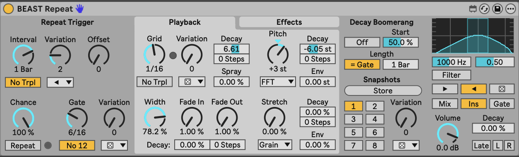Click the bottom Decay 0.00 % field

192,145
